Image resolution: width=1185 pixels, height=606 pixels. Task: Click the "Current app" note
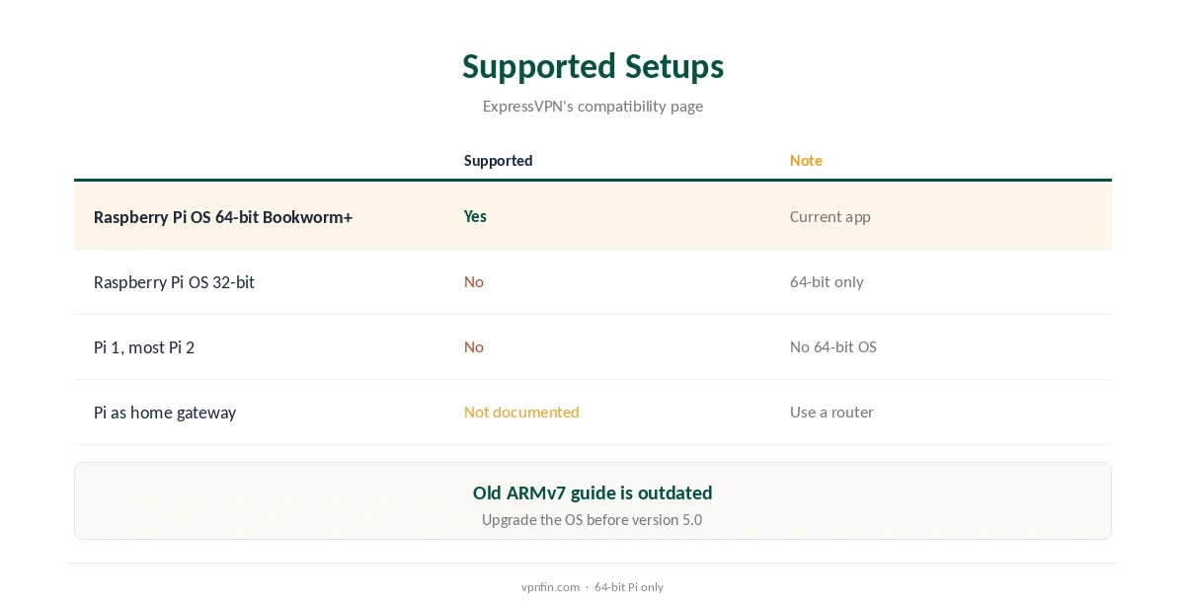(829, 216)
